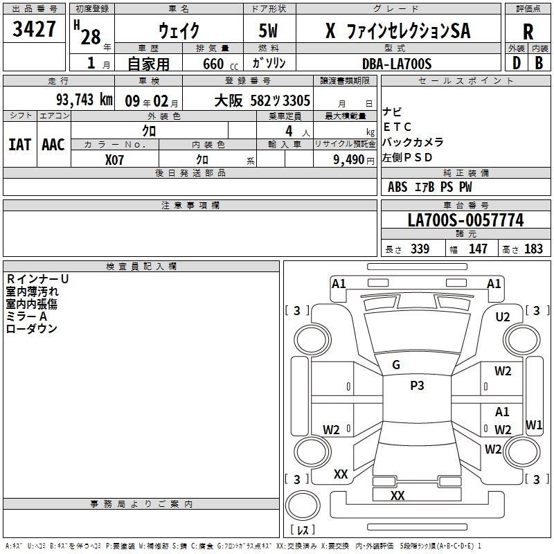Screen dimensions: 554x554
Task: Click the chassis number LA700S-0057774
Action: 465,220
